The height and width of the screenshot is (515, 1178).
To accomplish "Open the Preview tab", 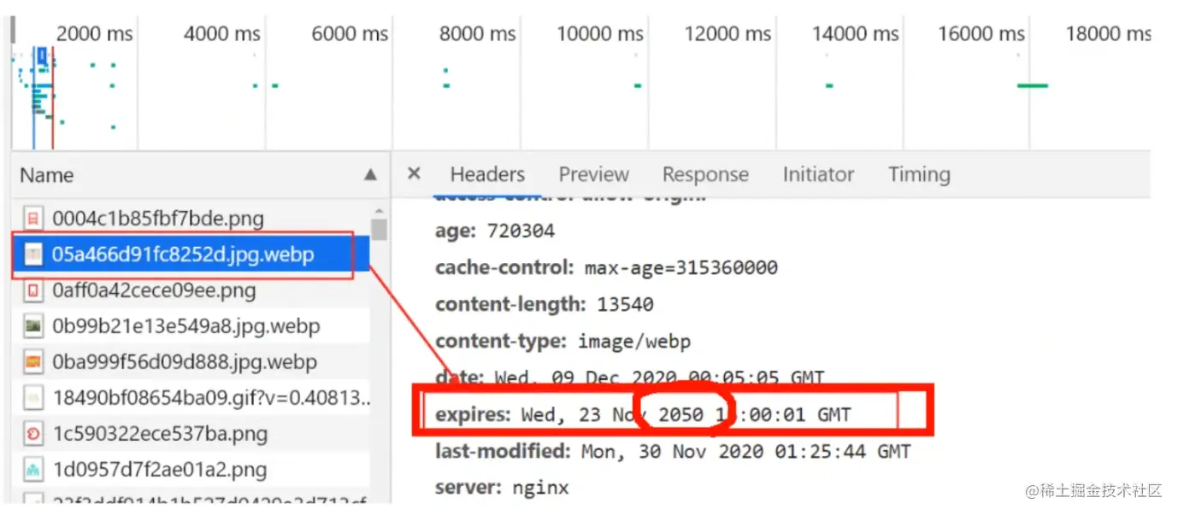I will [x=593, y=174].
